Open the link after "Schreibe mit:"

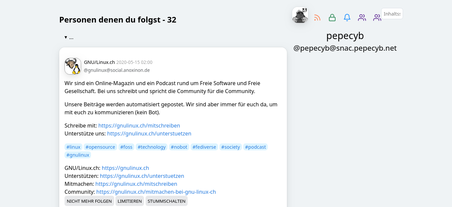139,126
